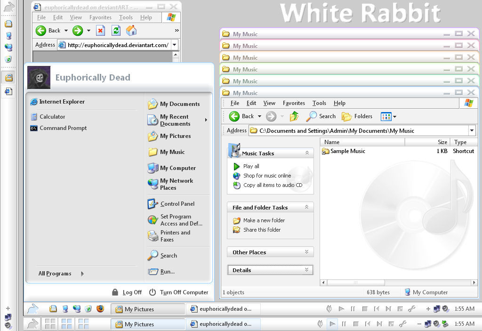Click the Internet Explorer address URL field

(118, 45)
